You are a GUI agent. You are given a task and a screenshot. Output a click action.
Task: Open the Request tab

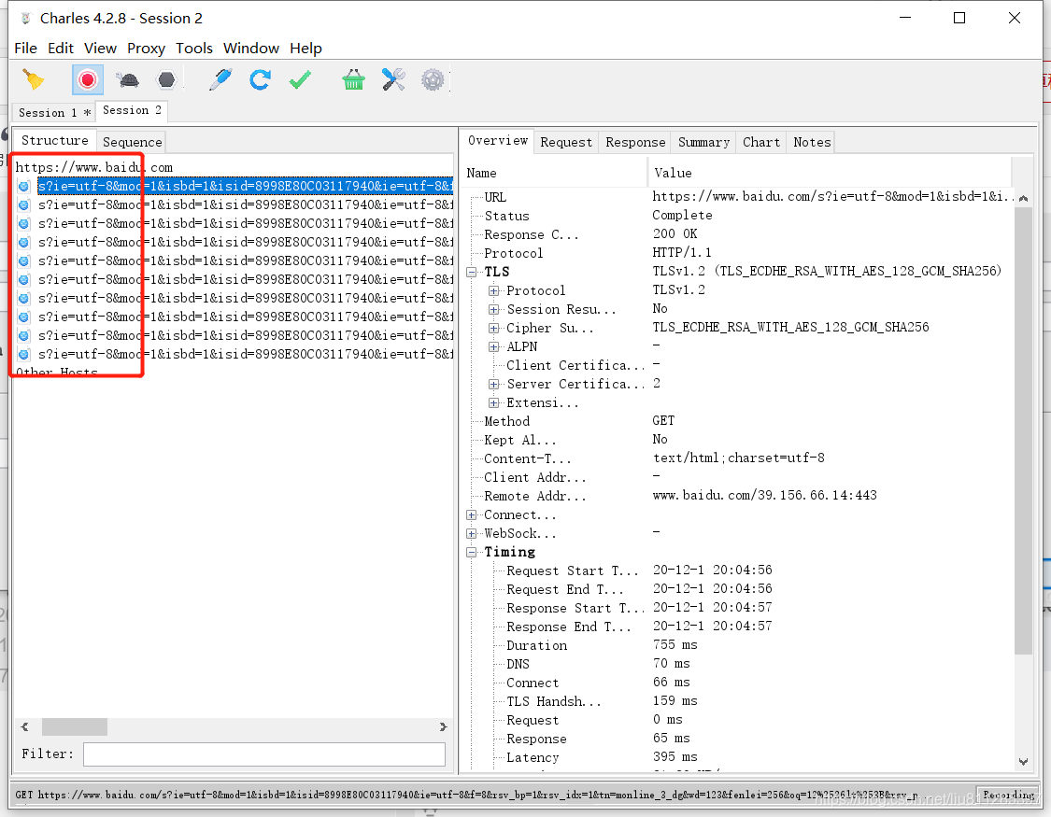point(566,142)
